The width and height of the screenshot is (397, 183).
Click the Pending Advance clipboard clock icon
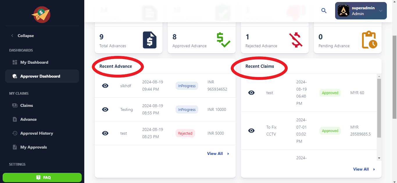point(369,40)
